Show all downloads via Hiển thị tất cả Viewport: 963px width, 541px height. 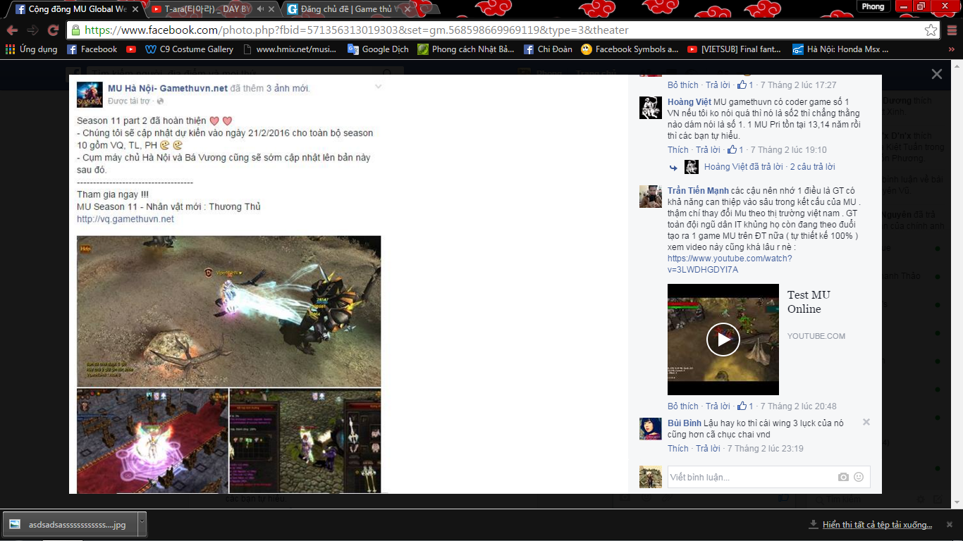(x=877, y=525)
